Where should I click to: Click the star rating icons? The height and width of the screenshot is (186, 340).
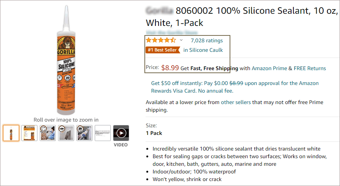(161, 40)
